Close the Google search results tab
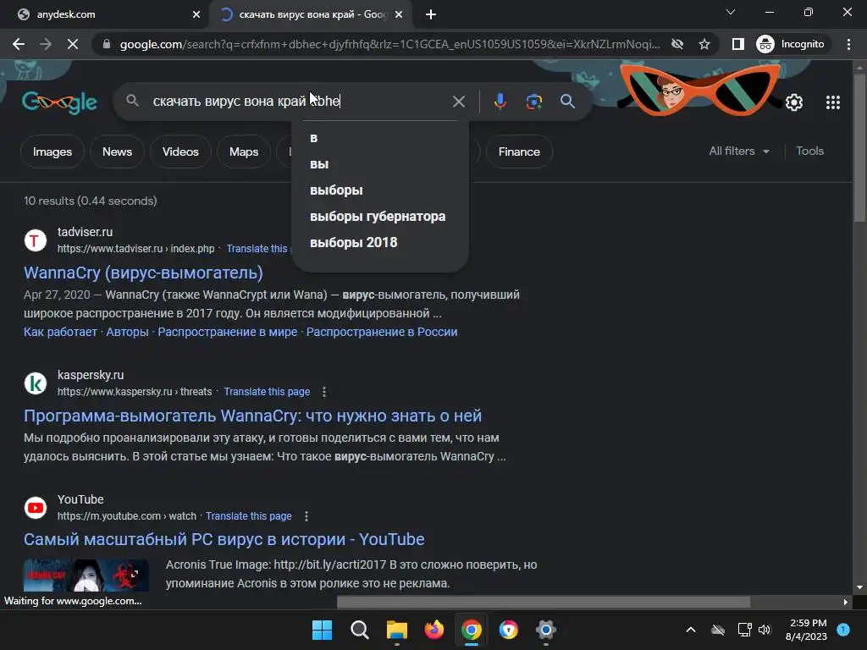Image resolution: width=867 pixels, height=650 pixels. pos(399,14)
